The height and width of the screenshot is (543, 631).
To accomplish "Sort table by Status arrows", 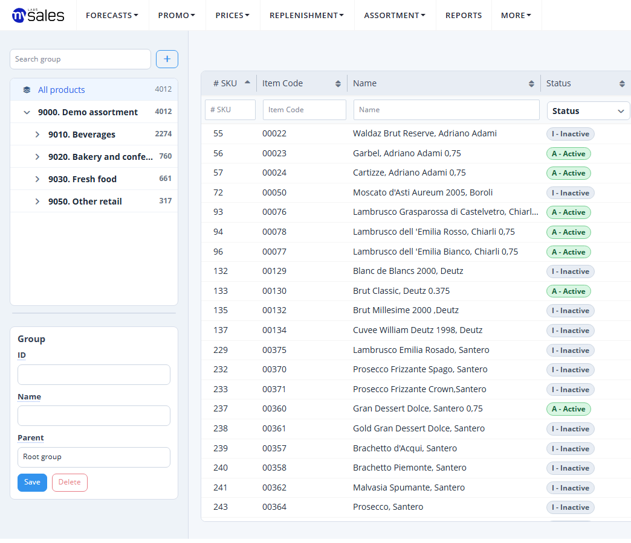I will coord(622,83).
